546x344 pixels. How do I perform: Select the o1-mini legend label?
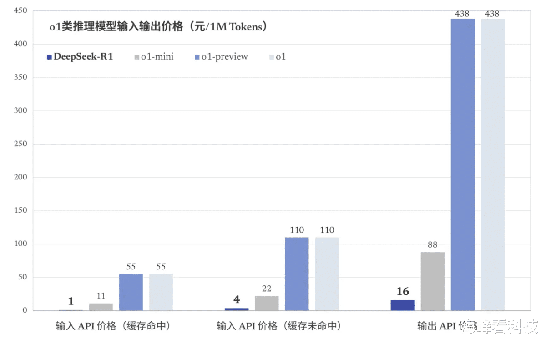157,57
